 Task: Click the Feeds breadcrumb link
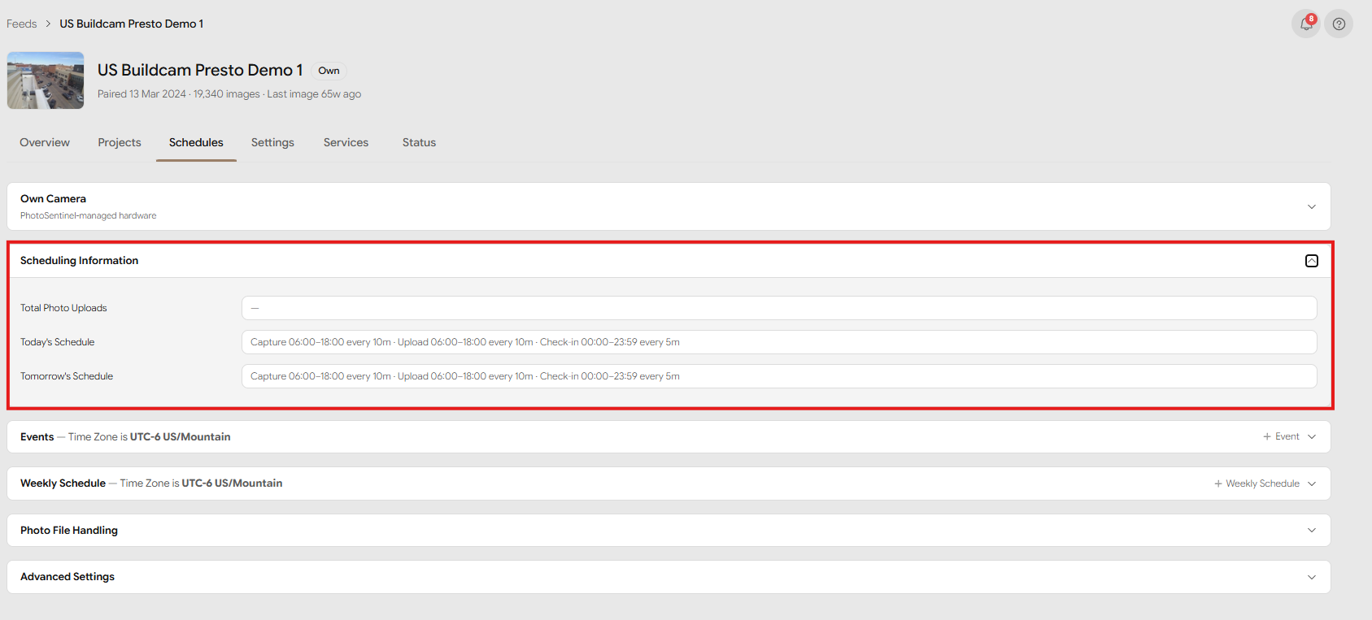pyautogui.click(x=22, y=24)
